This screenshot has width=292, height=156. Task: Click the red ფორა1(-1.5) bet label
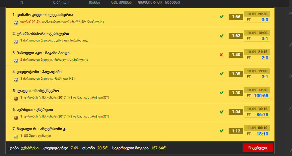click(30, 22)
